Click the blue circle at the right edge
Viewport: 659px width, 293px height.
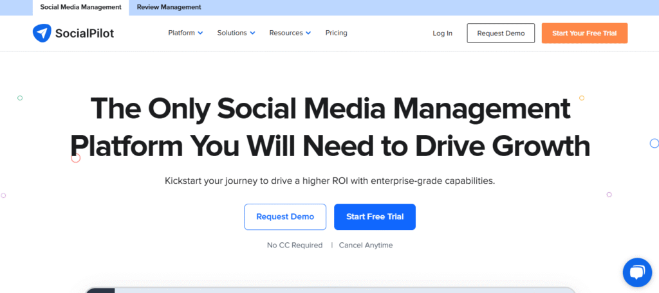click(654, 143)
